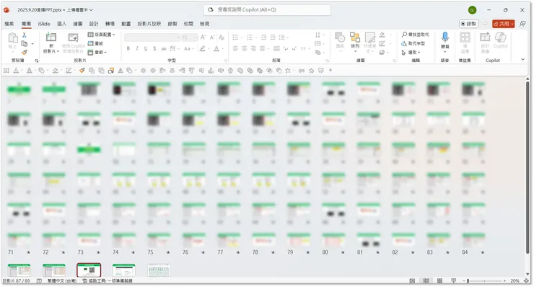Click the zoom in plus button

tap(504, 281)
